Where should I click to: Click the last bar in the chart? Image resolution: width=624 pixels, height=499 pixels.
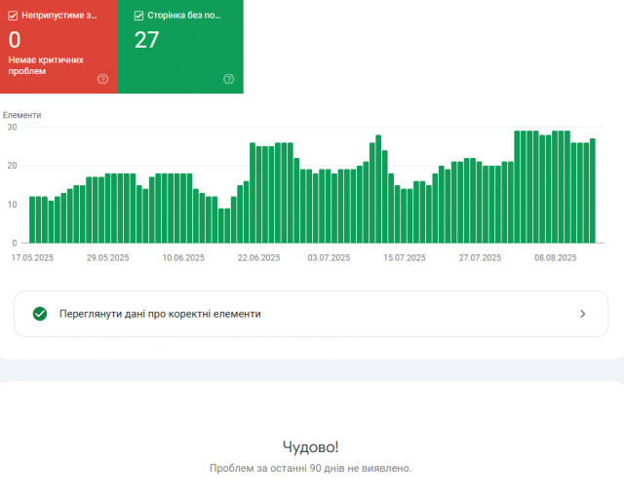click(593, 191)
